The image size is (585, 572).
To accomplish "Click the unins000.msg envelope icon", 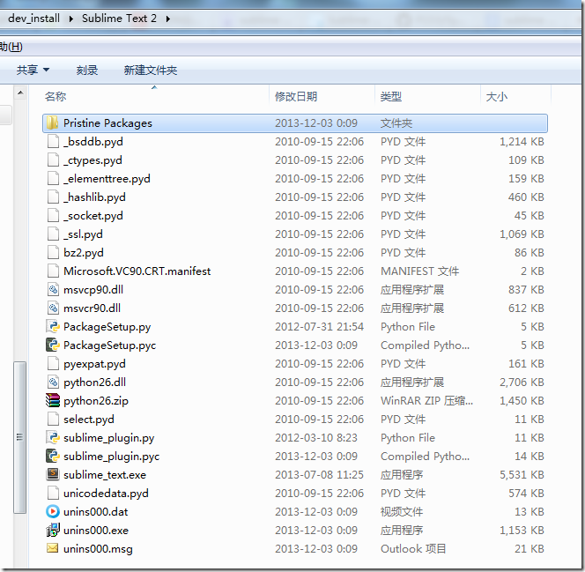I will pyautogui.click(x=53, y=548).
